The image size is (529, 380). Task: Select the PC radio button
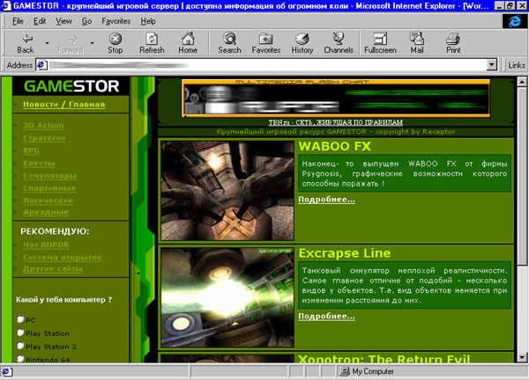tap(20, 318)
